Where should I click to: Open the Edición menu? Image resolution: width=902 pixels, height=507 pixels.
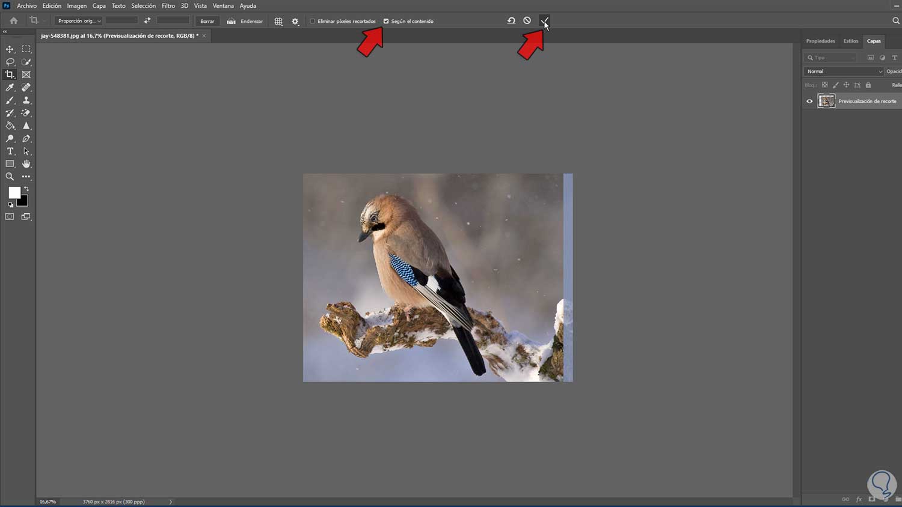click(x=52, y=5)
